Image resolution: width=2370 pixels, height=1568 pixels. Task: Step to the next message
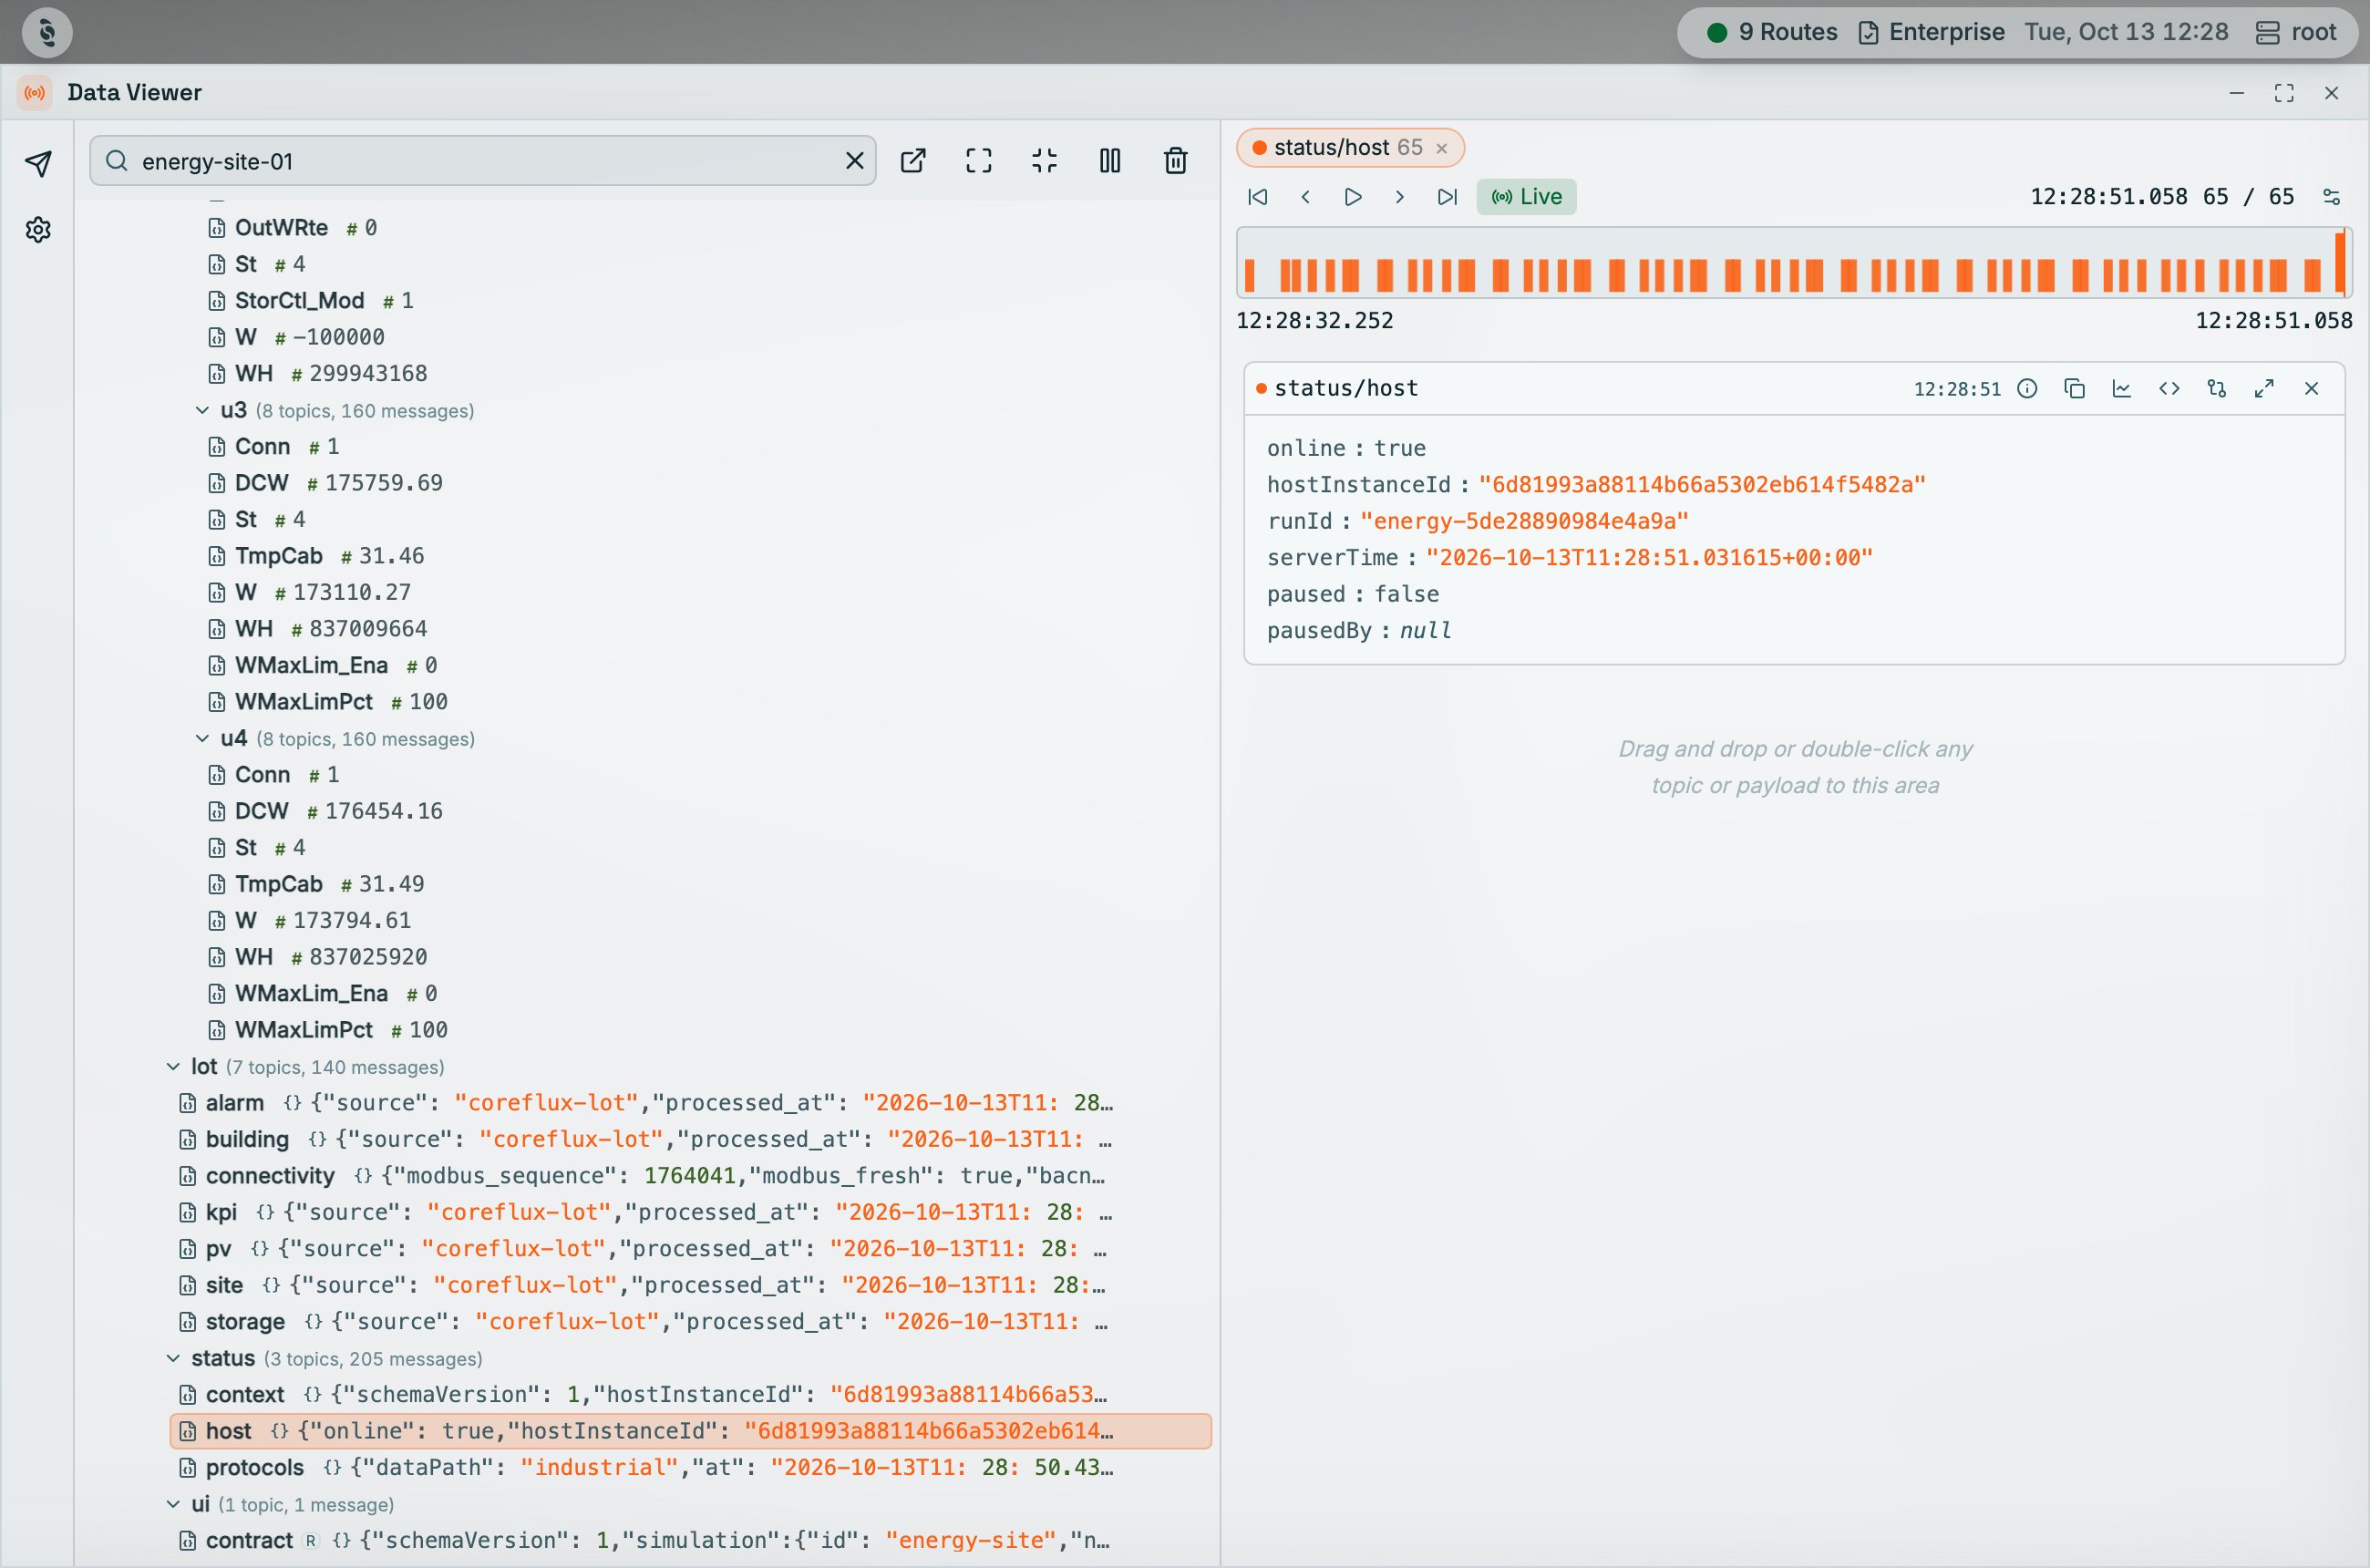point(1400,197)
